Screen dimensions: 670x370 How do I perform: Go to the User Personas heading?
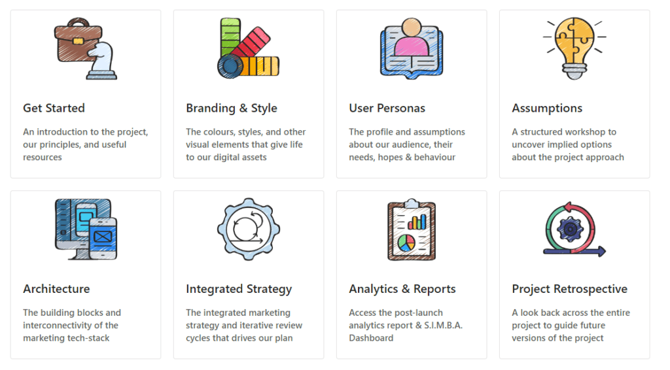387,108
